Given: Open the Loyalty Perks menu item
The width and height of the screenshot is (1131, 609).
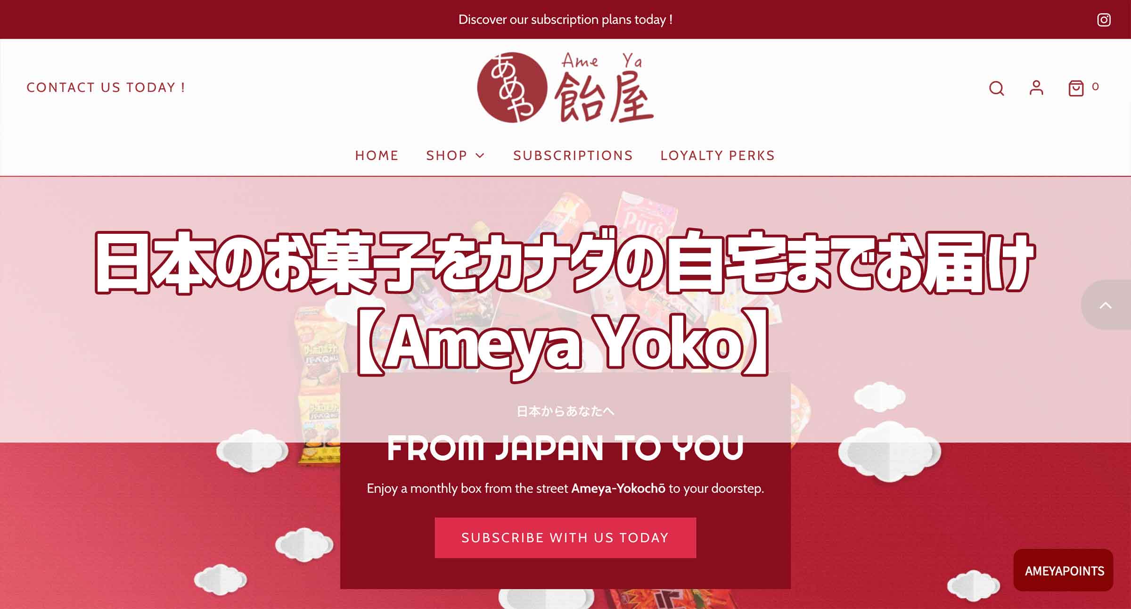Looking at the screenshot, I should click(718, 156).
